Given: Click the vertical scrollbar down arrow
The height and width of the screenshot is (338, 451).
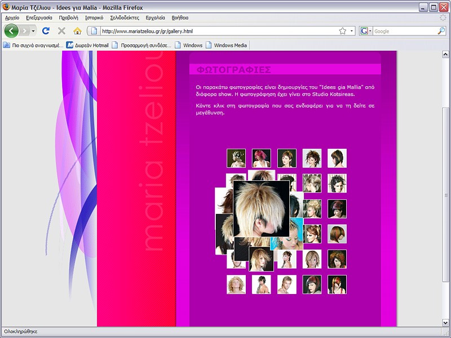Looking at the screenshot, I should point(445,323).
